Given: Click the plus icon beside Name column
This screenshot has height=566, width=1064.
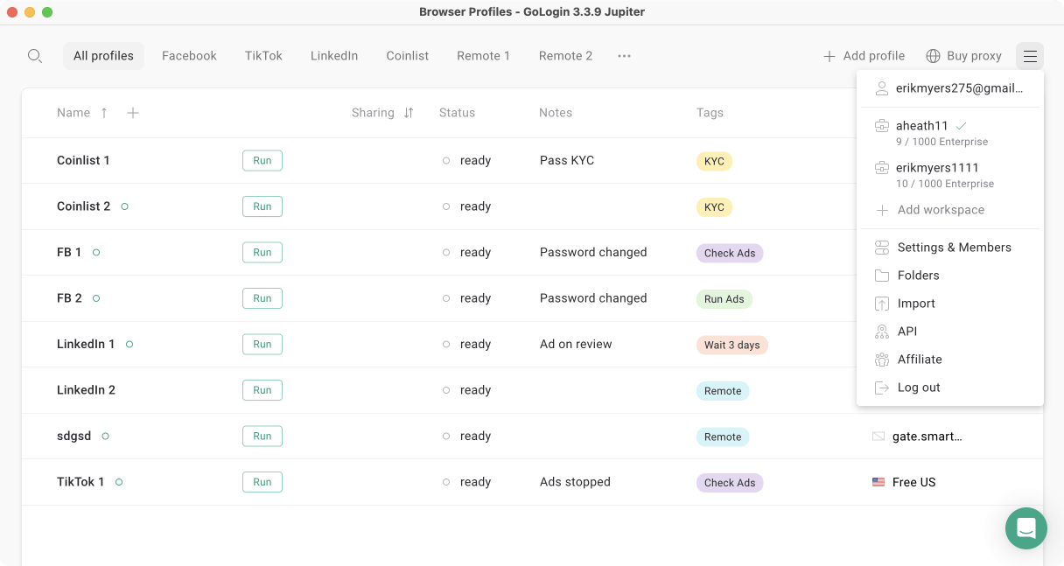Looking at the screenshot, I should pos(133,113).
